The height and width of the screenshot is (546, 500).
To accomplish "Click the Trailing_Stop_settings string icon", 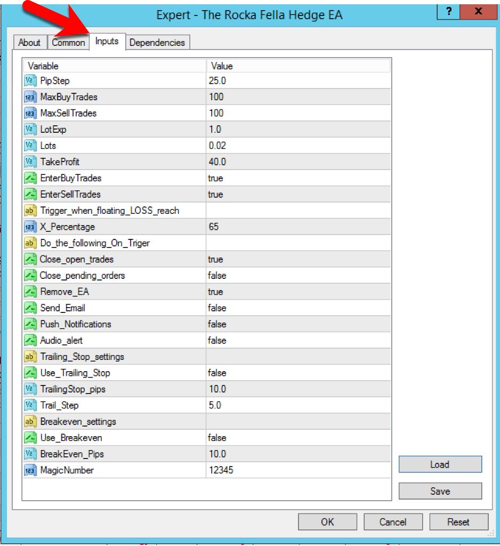I will point(30,357).
